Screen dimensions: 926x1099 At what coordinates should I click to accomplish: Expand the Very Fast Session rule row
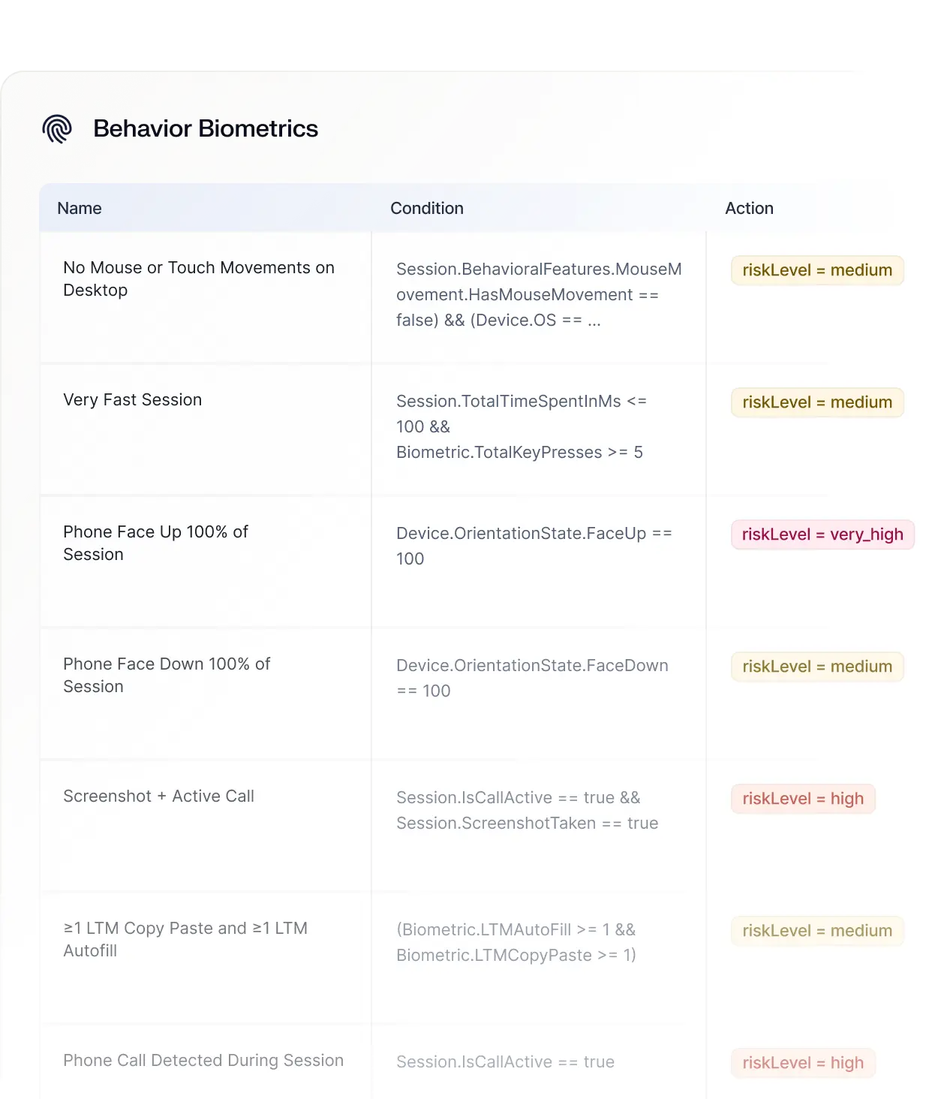[x=521, y=426]
